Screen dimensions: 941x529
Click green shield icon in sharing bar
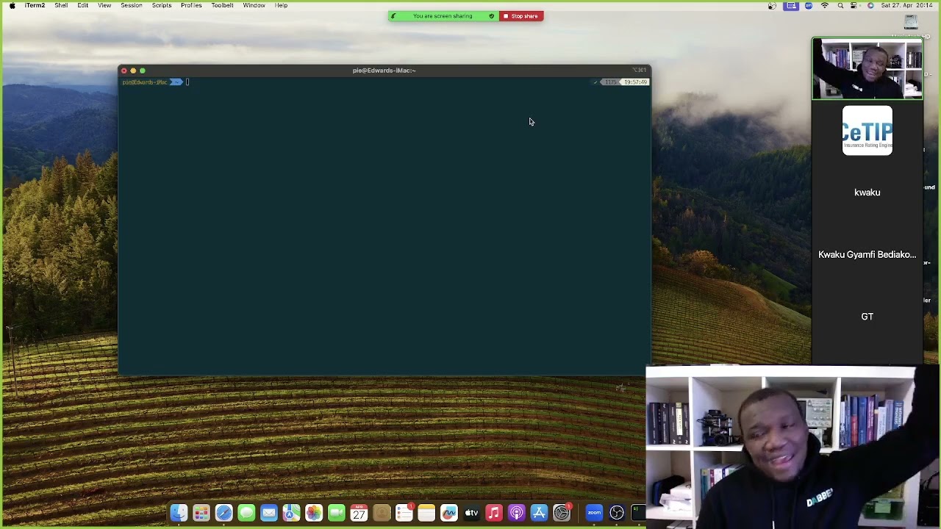tap(491, 16)
